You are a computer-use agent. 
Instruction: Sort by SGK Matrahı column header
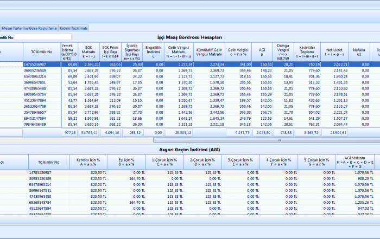[x=88, y=51]
